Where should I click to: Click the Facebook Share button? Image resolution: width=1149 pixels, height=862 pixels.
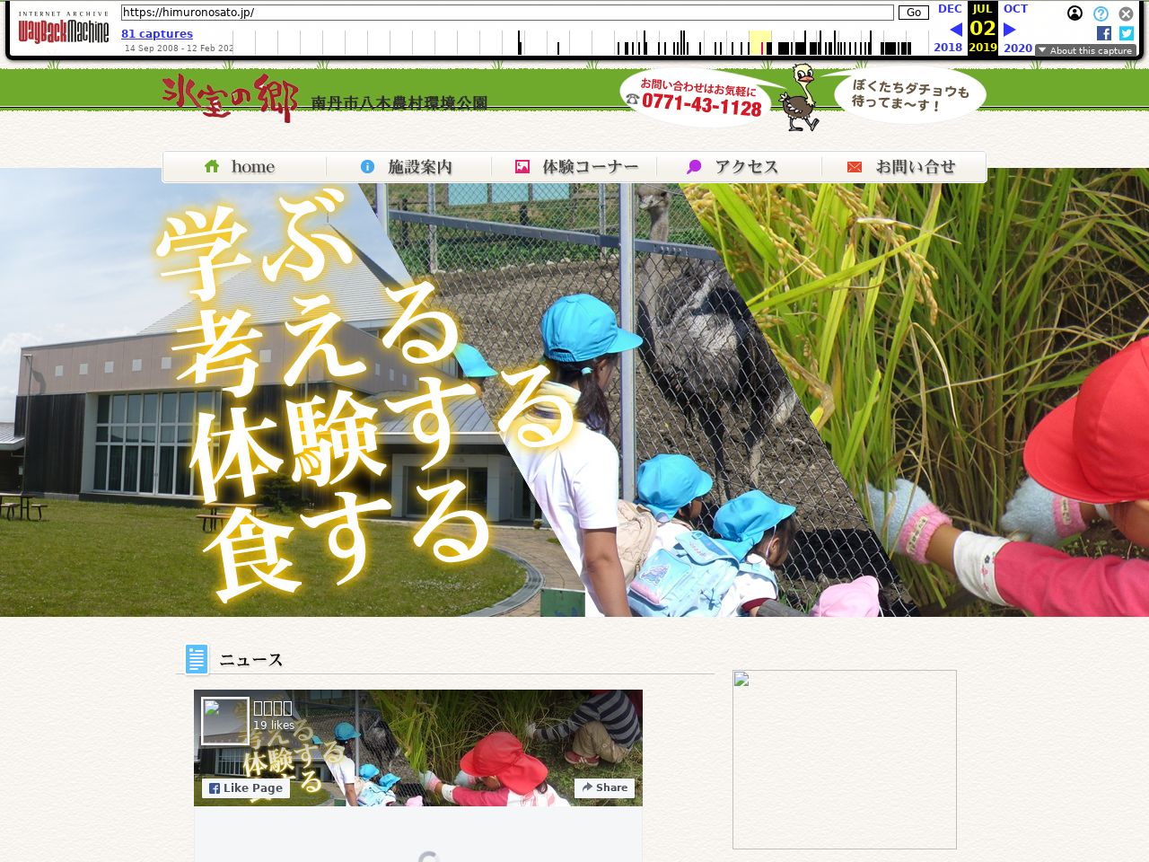(x=605, y=787)
